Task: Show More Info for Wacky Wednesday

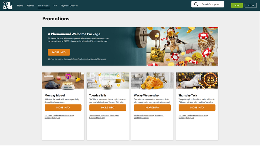Action: click(152, 107)
